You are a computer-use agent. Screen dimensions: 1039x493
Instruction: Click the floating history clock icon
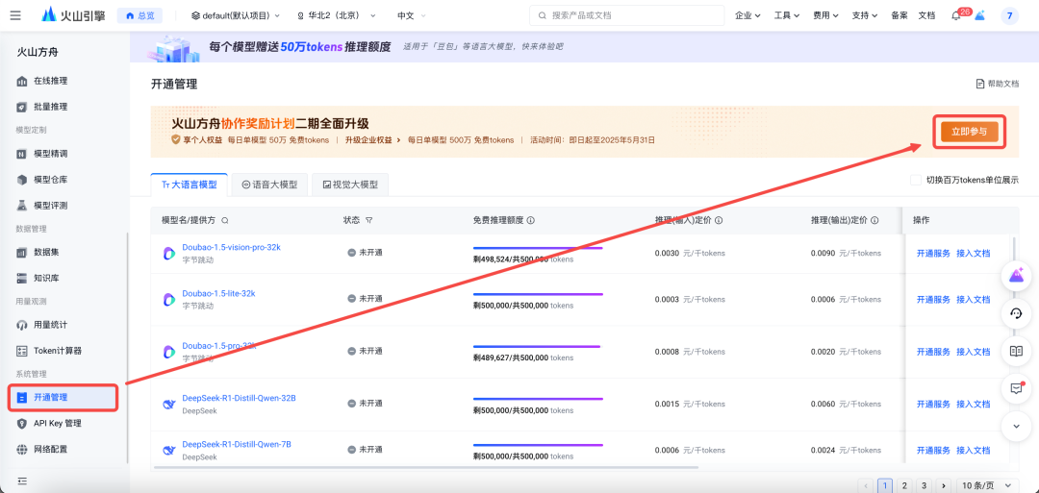1016,313
